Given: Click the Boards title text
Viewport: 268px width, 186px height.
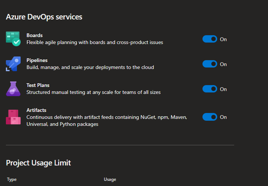Looking at the screenshot, I should [35, 35].
